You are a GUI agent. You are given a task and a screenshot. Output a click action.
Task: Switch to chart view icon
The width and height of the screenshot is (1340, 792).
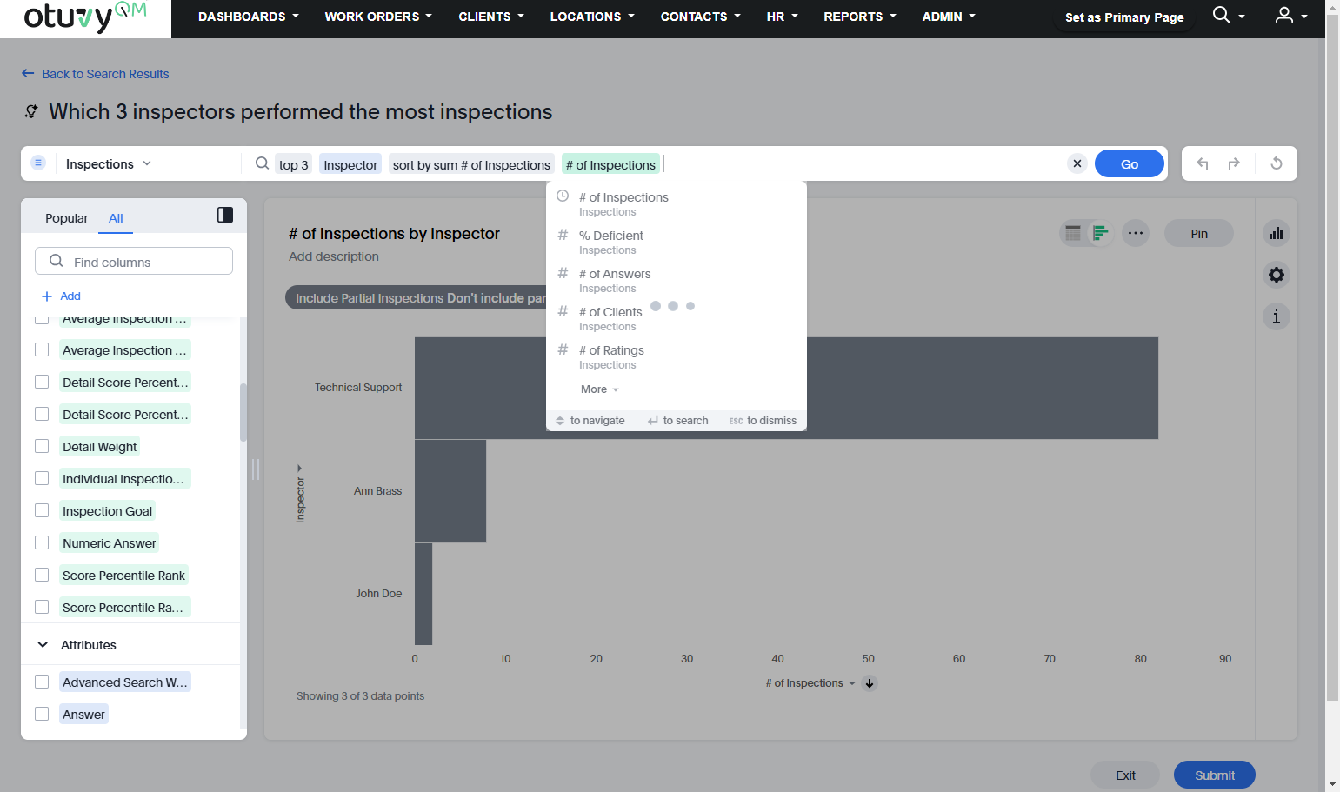pyautogui.click(x=1100, y=233)
